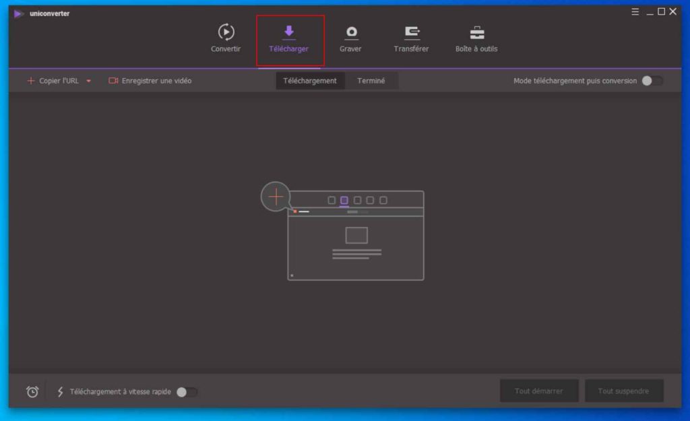Viewport: 690px width, 421px height.
Task: Open the Graver disc burning section
Action: point(350,38)
